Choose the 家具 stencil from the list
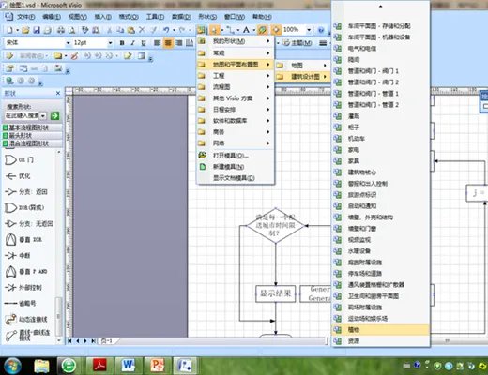Image resolution: width=488 pixels, height=375 pixels. [380, 161]
